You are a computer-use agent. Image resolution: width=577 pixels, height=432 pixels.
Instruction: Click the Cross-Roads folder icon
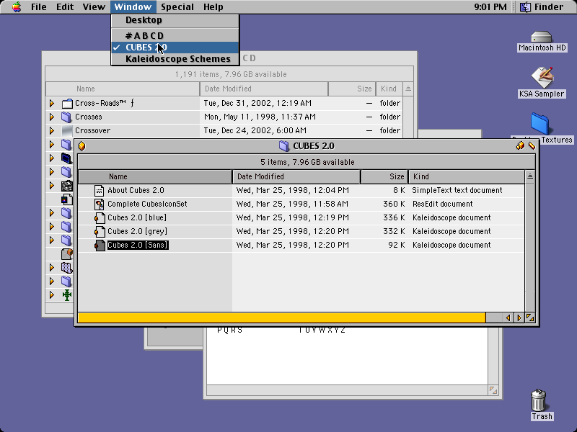point(66,103)
